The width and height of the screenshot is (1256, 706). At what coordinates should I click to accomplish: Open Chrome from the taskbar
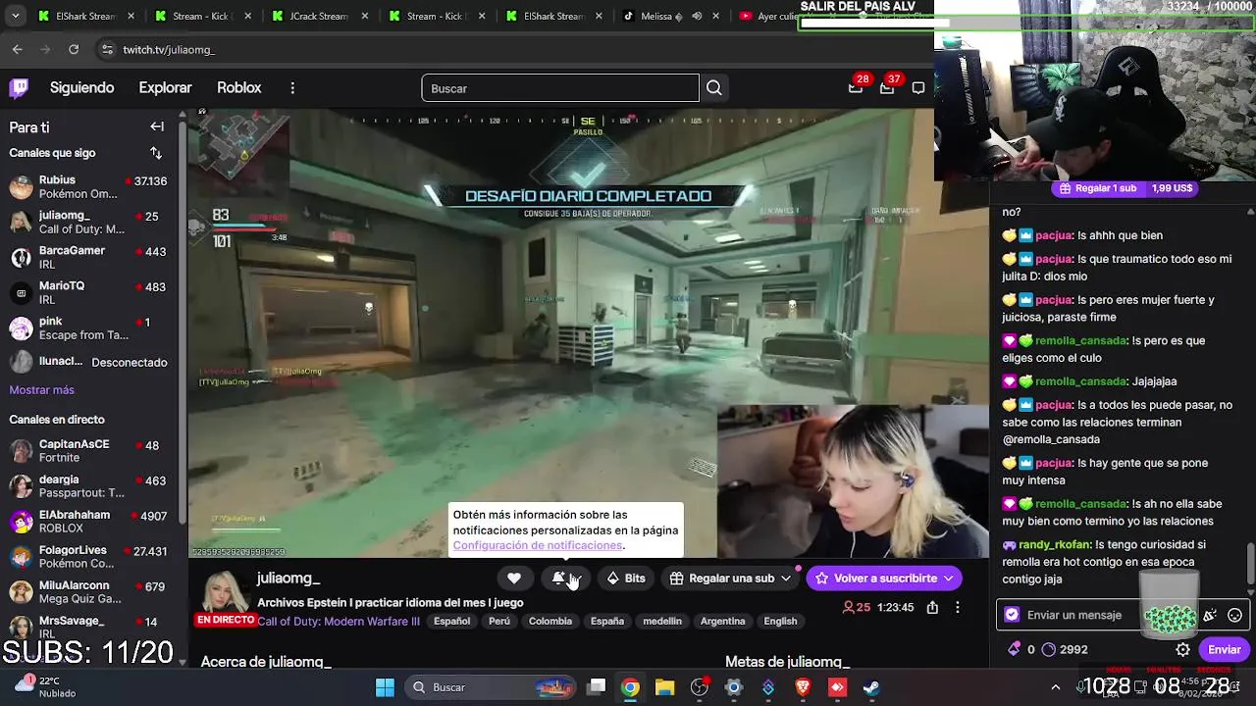(630, 687)
